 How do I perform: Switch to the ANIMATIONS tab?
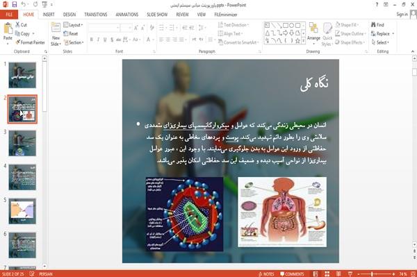click(127, 15)
